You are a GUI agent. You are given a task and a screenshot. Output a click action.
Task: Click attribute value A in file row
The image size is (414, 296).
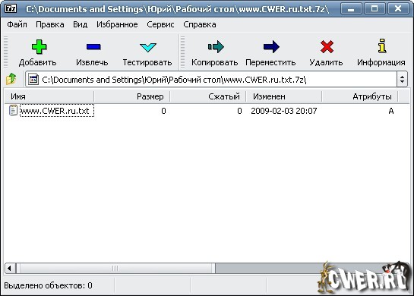[x=391, y=111]
